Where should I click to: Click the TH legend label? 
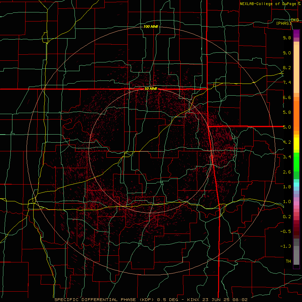288,261
